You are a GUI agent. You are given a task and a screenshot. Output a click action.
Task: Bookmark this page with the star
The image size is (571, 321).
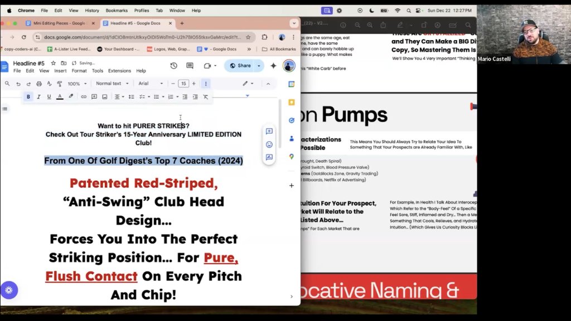[x=248, y=37]
